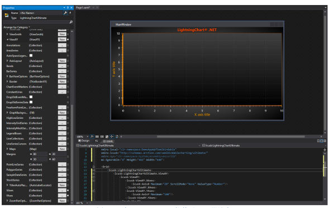This screenshot has height=208, width=329.
Task: Open the YAxes collection editor button
Action: [x=62, y=196]
